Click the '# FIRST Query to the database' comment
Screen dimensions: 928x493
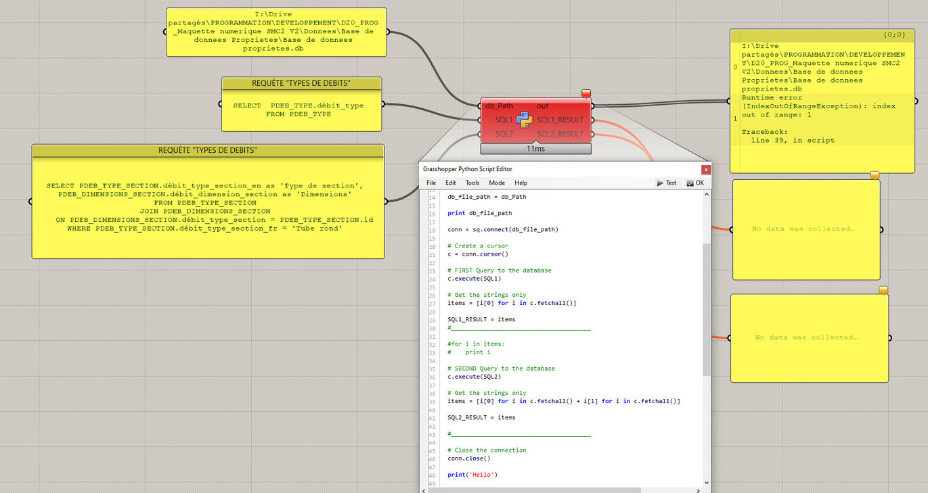point(500,271)
